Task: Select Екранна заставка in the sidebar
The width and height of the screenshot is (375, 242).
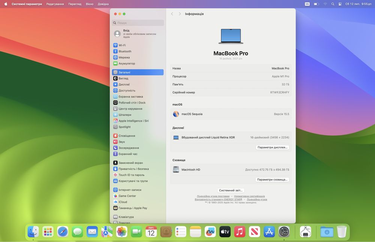Action: coord(138,97)
